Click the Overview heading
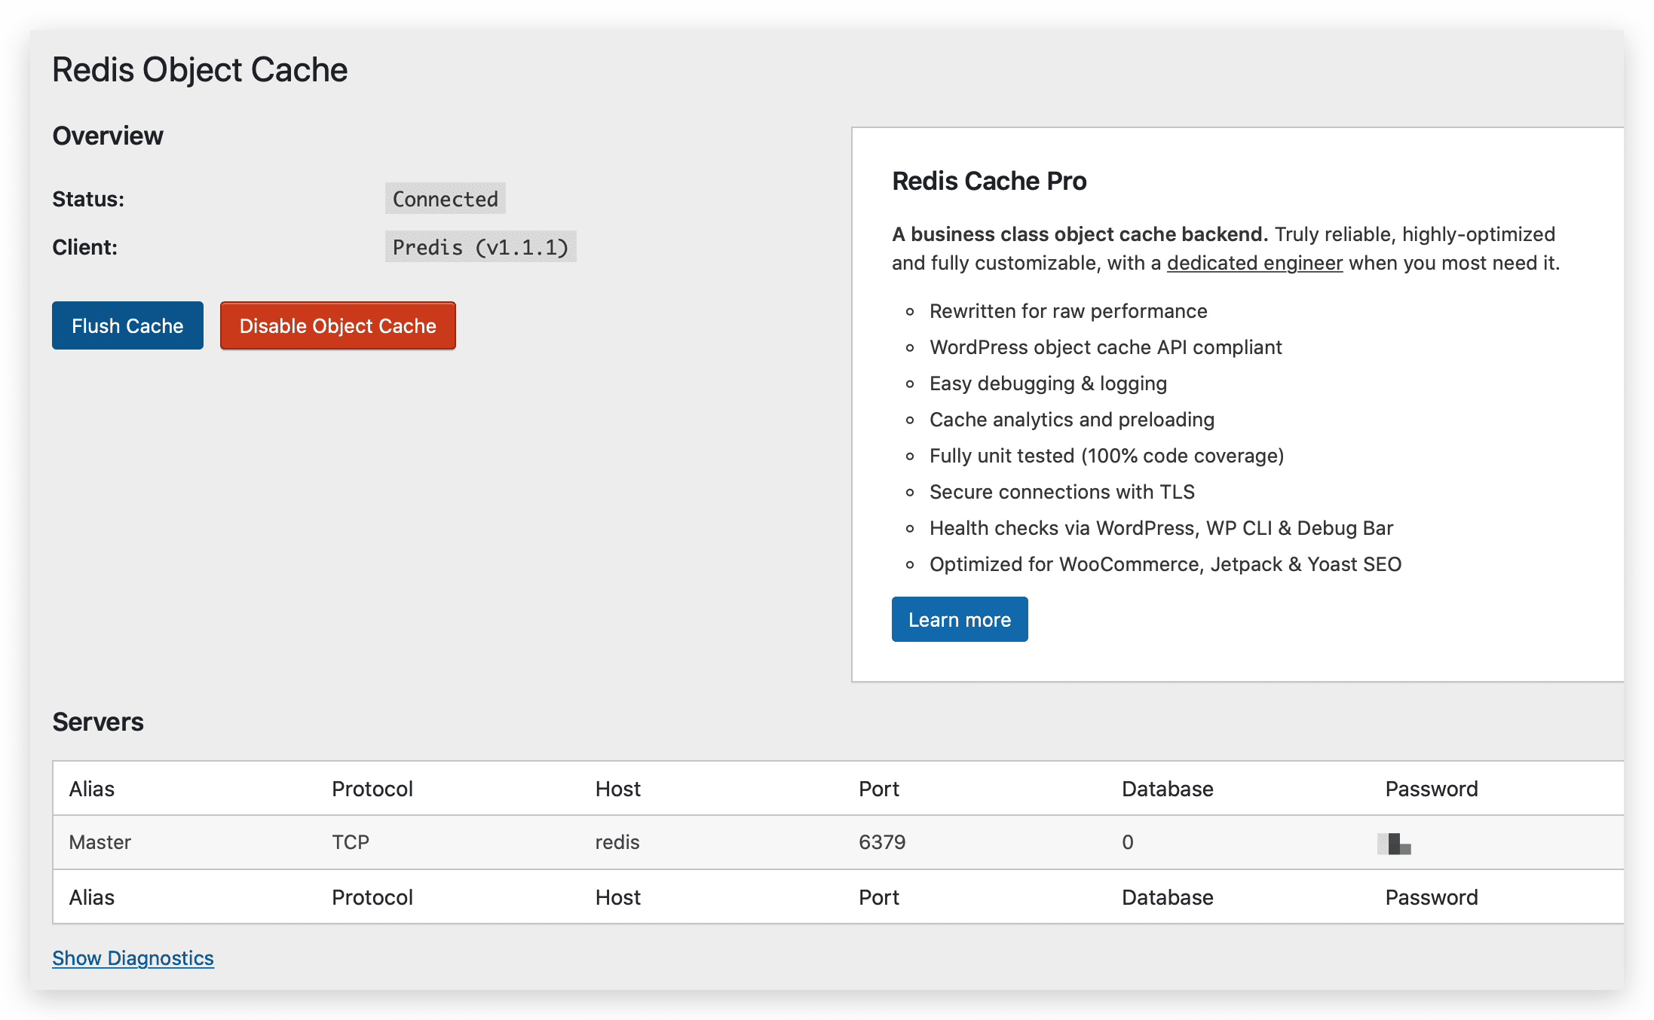The width and height of the screenshot is (1654, 1020). click(x=108, y=136)
